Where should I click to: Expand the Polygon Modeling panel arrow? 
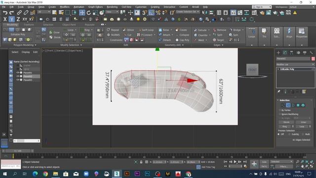pyautogui.click(x=36, y=45)
